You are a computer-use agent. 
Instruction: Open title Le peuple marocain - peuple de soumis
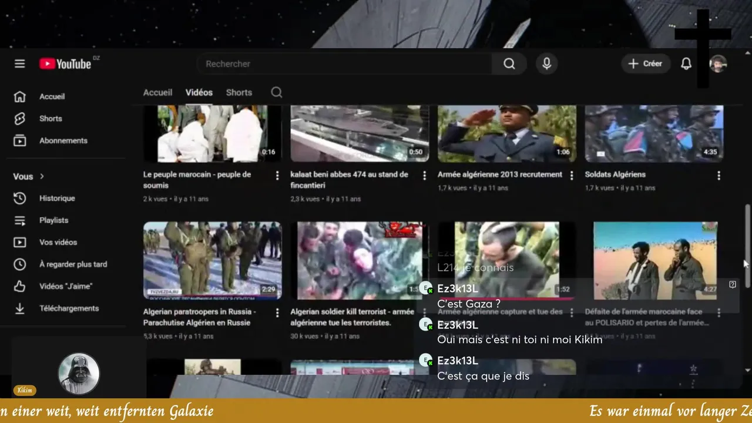tap(197, 180)
